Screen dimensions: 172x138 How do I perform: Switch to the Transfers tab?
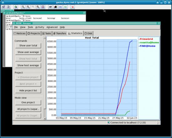click(60, 33)
